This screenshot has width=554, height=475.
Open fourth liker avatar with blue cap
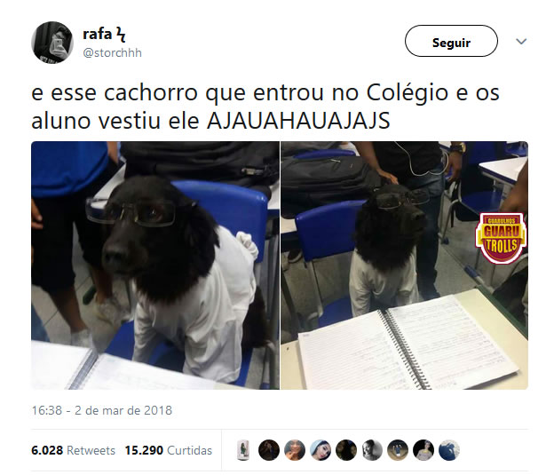tap(321, 450)
